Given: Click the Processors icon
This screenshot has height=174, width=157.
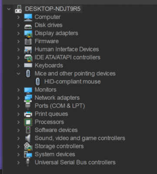Looking at the screenshot, I should pyautogui.click(x=28, y=122).
